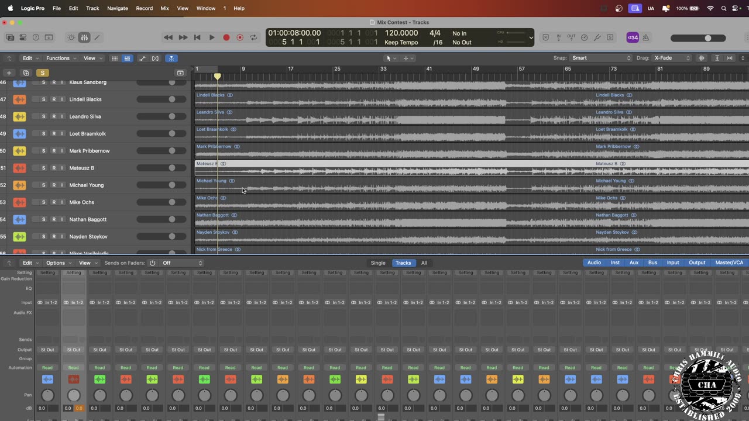Open the tracks area Edit menu
749x421 pixels.
30,58
